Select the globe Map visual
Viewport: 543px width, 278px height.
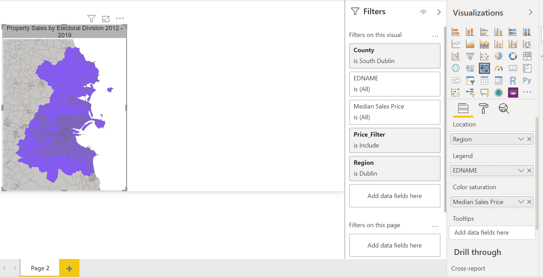[456, 68]
